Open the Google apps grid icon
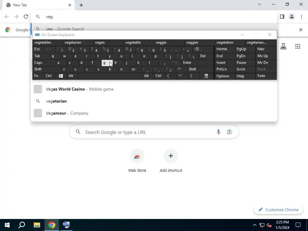 [297, 46]
